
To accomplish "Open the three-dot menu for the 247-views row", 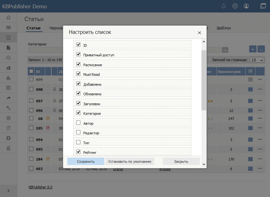I will coord(260,118).
